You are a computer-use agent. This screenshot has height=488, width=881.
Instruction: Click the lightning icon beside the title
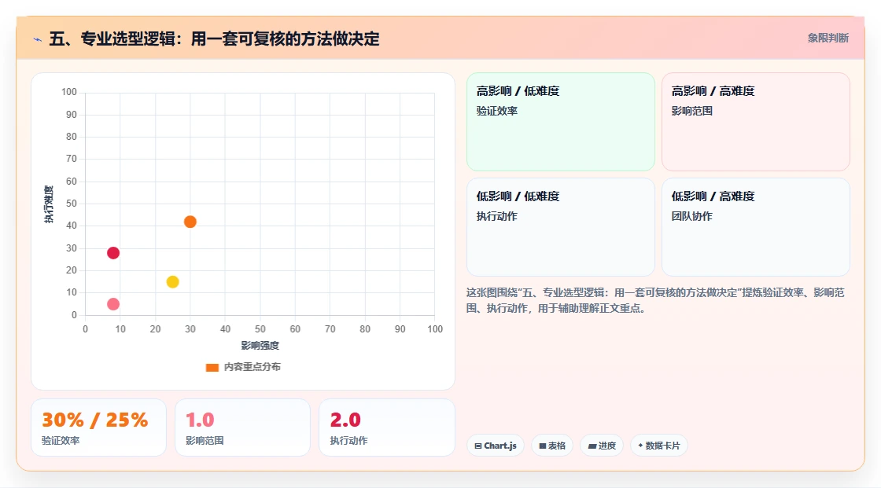(38, 39)
